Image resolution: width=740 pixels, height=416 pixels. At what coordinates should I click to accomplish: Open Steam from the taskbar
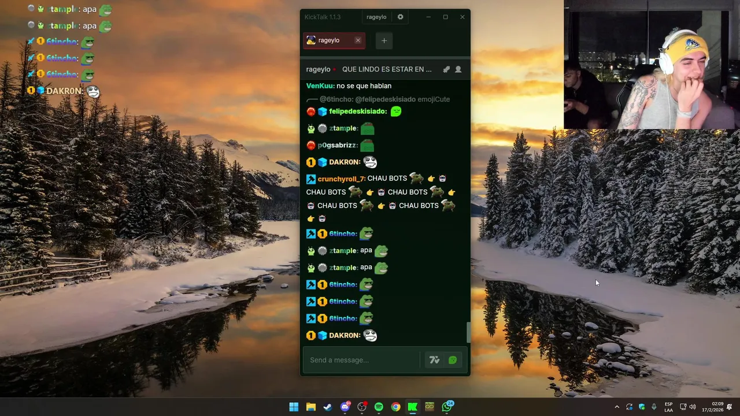tap(327, 407)
